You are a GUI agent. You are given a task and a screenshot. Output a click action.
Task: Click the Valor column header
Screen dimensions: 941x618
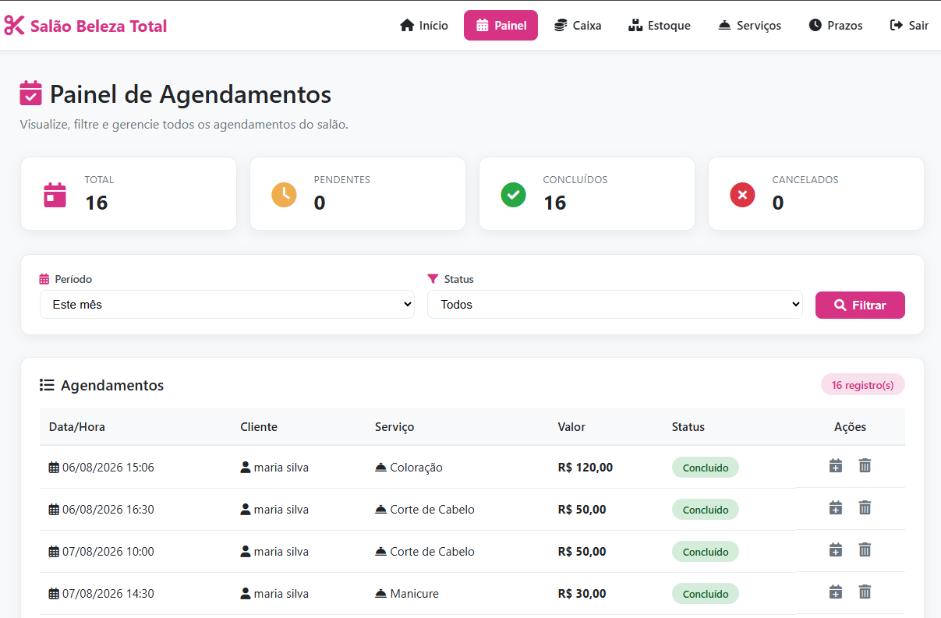571,427
